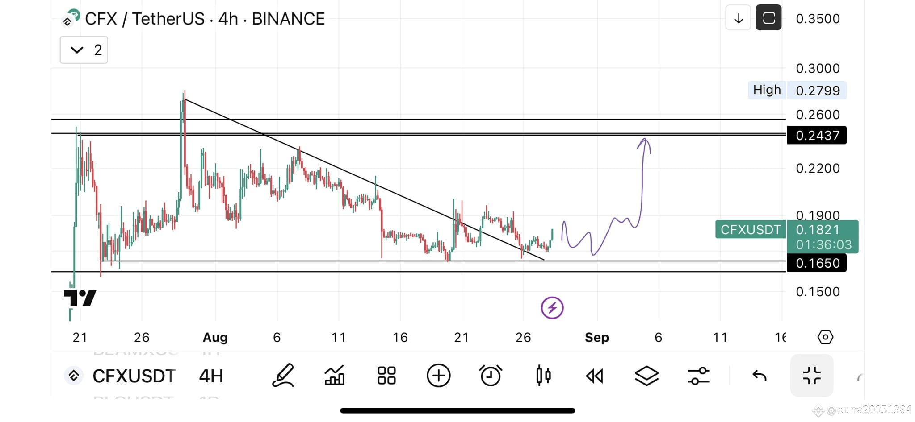Open the alert clock icon
The width and height of the screenshot is (915, 422).
tap(491, 376)
